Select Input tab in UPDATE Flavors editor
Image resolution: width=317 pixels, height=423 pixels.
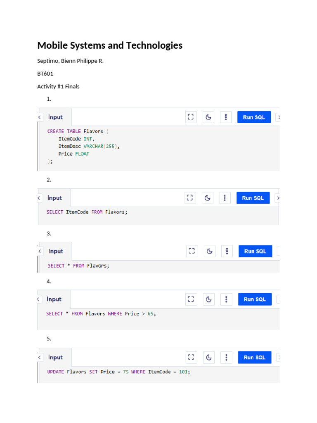point(55,357)
